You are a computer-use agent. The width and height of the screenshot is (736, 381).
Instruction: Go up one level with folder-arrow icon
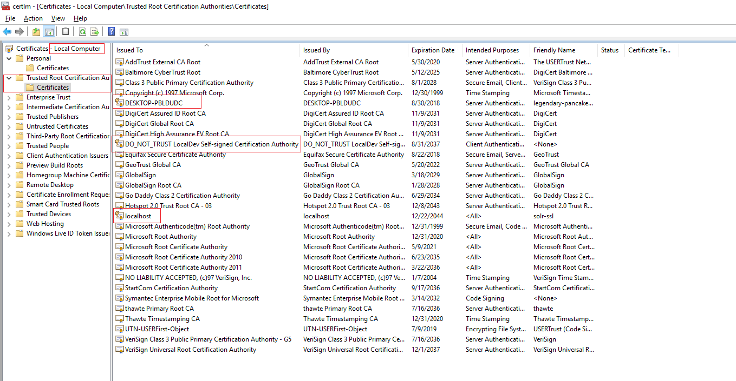click(36, 31)
